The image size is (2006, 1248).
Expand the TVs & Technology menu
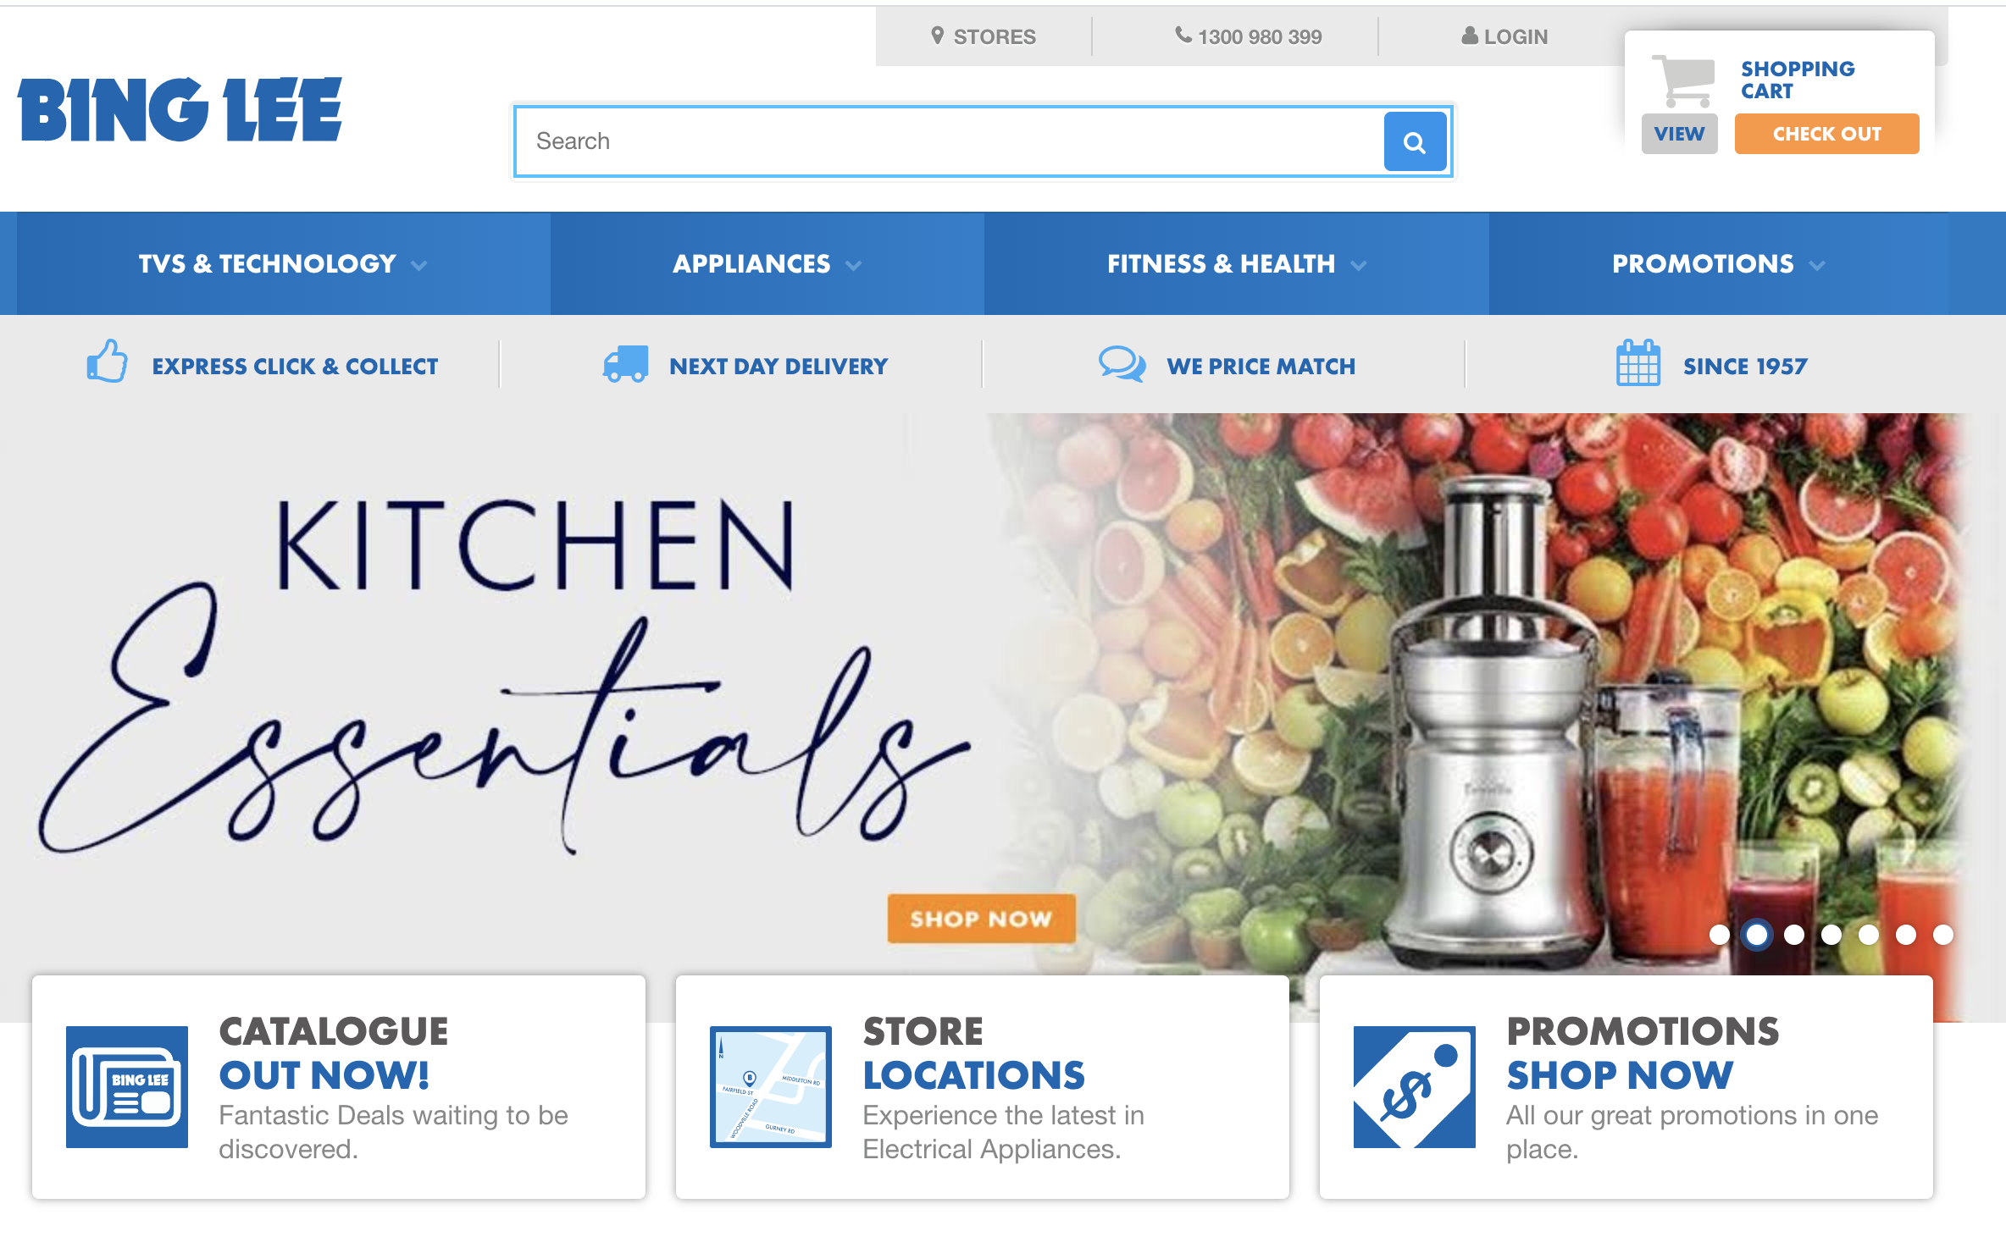coord(283,263)
